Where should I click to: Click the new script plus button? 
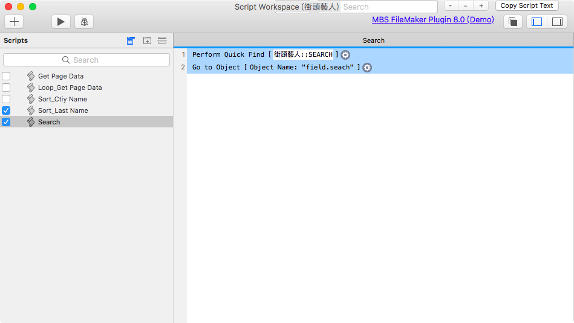[x=14, y=22]
